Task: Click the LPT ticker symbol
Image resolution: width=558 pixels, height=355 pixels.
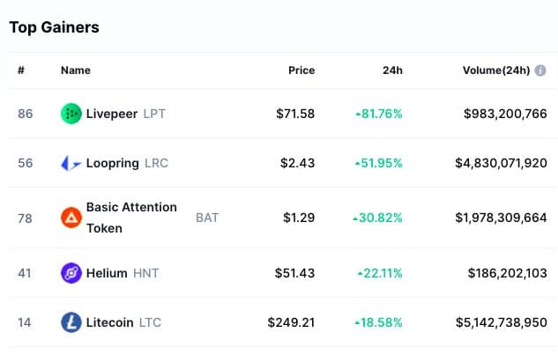Action: click(154, 114)
